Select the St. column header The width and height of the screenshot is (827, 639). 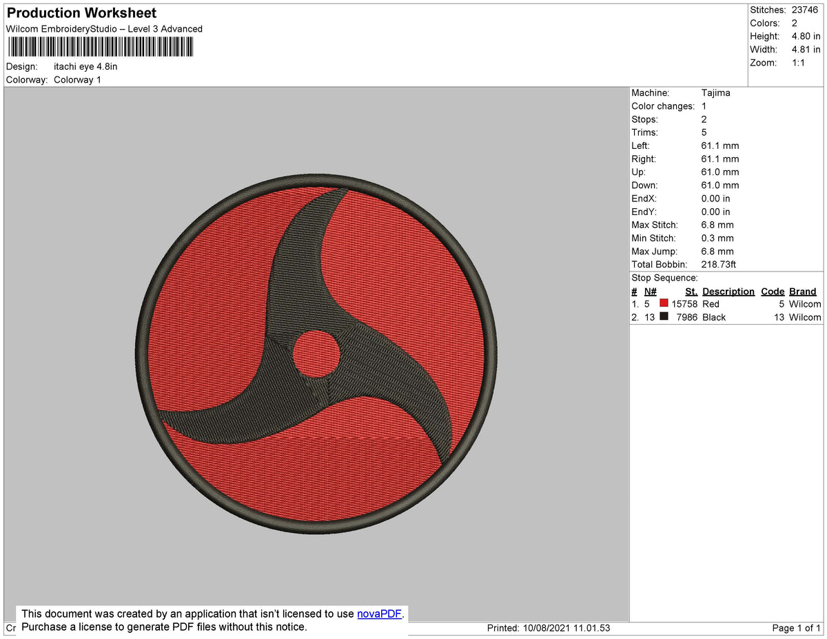coord(691,291)
